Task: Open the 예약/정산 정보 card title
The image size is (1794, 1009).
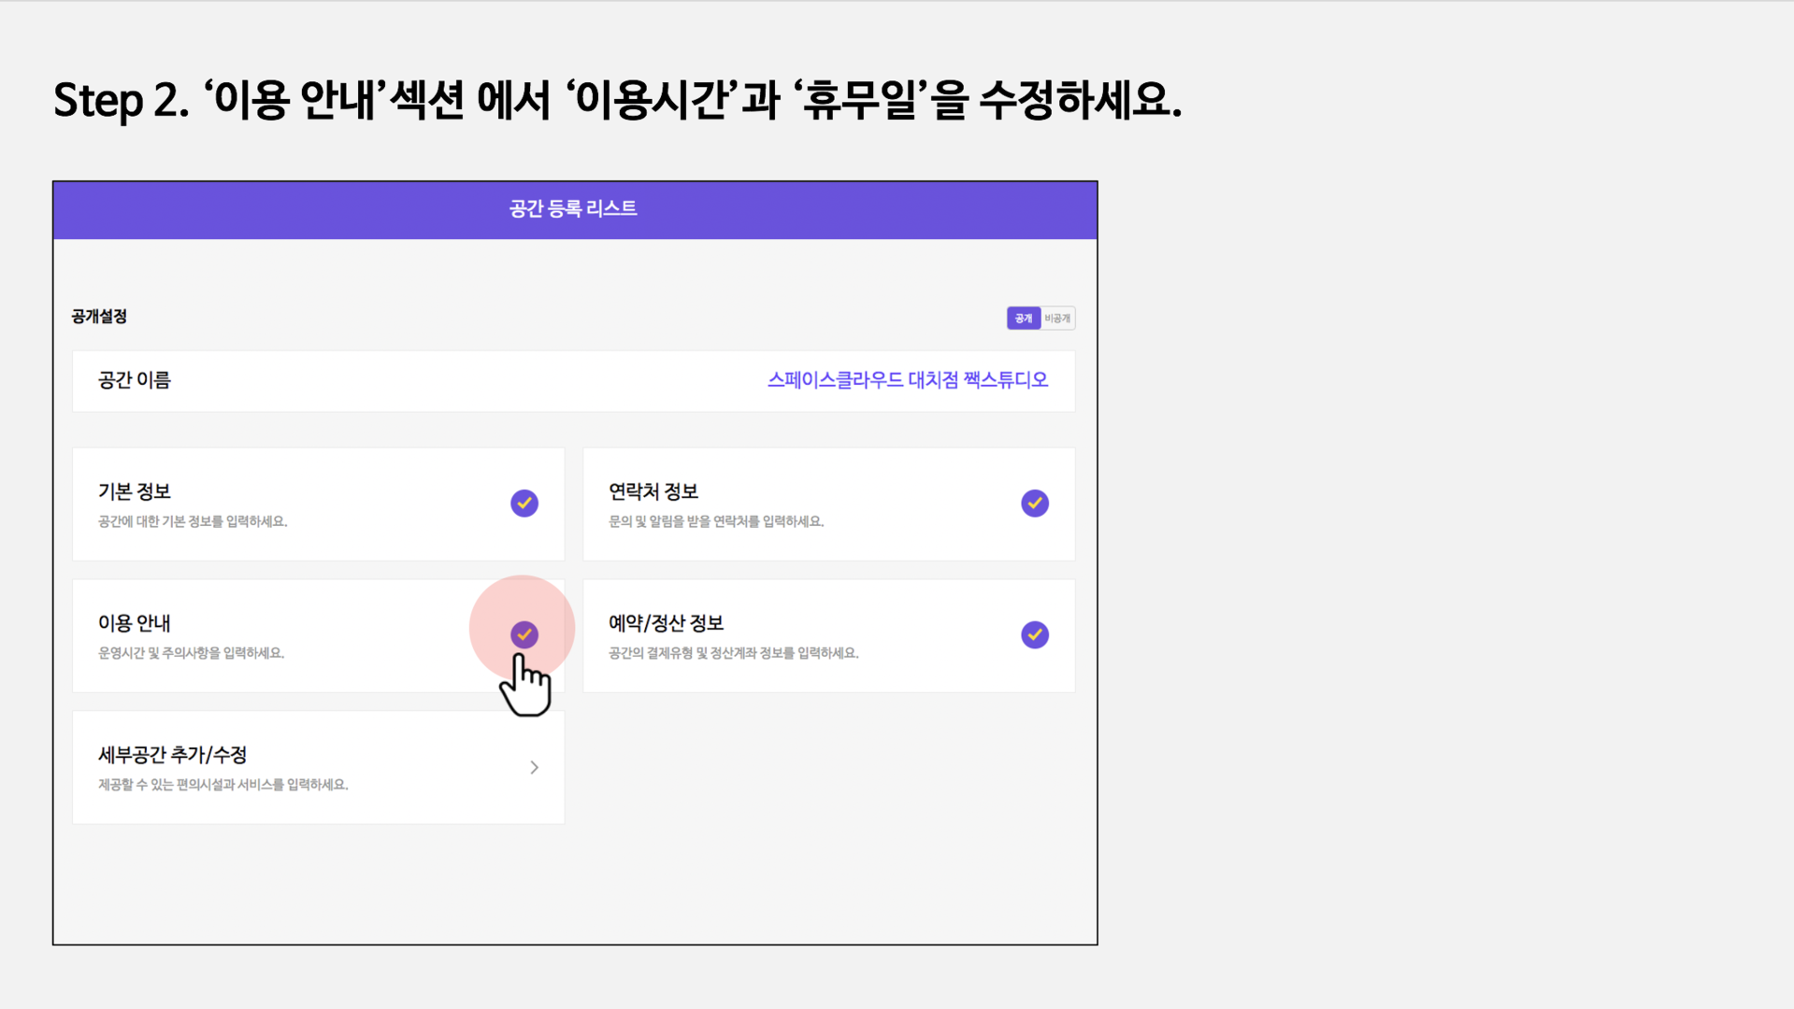Action: pyautogui.click(x=666, y=623)
